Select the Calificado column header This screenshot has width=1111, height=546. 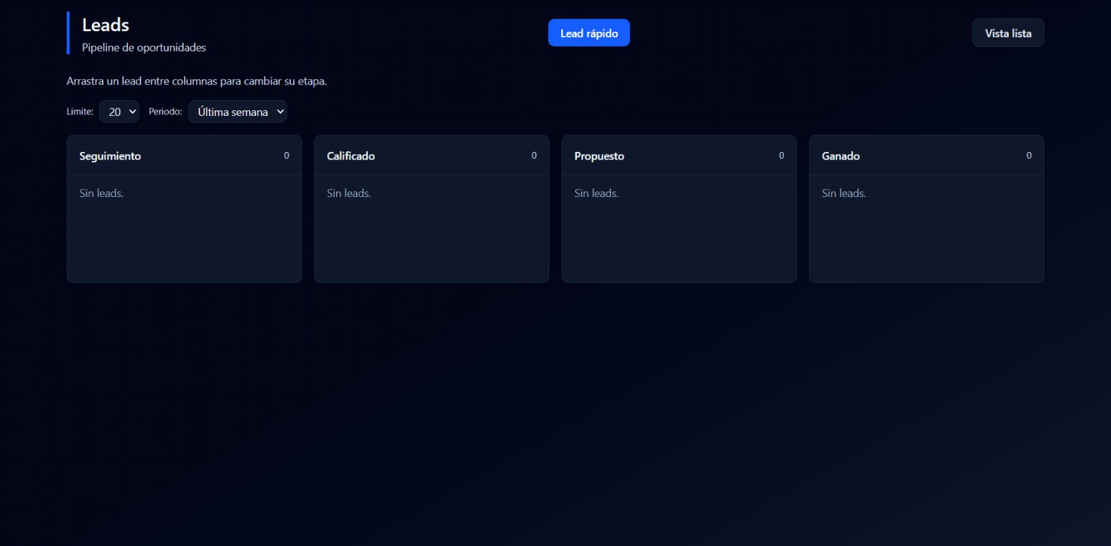[351, 156]
